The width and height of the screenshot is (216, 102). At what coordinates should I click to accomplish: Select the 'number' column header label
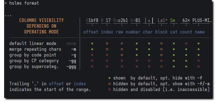133,32
